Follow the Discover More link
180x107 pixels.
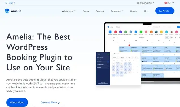click(49, 102)
